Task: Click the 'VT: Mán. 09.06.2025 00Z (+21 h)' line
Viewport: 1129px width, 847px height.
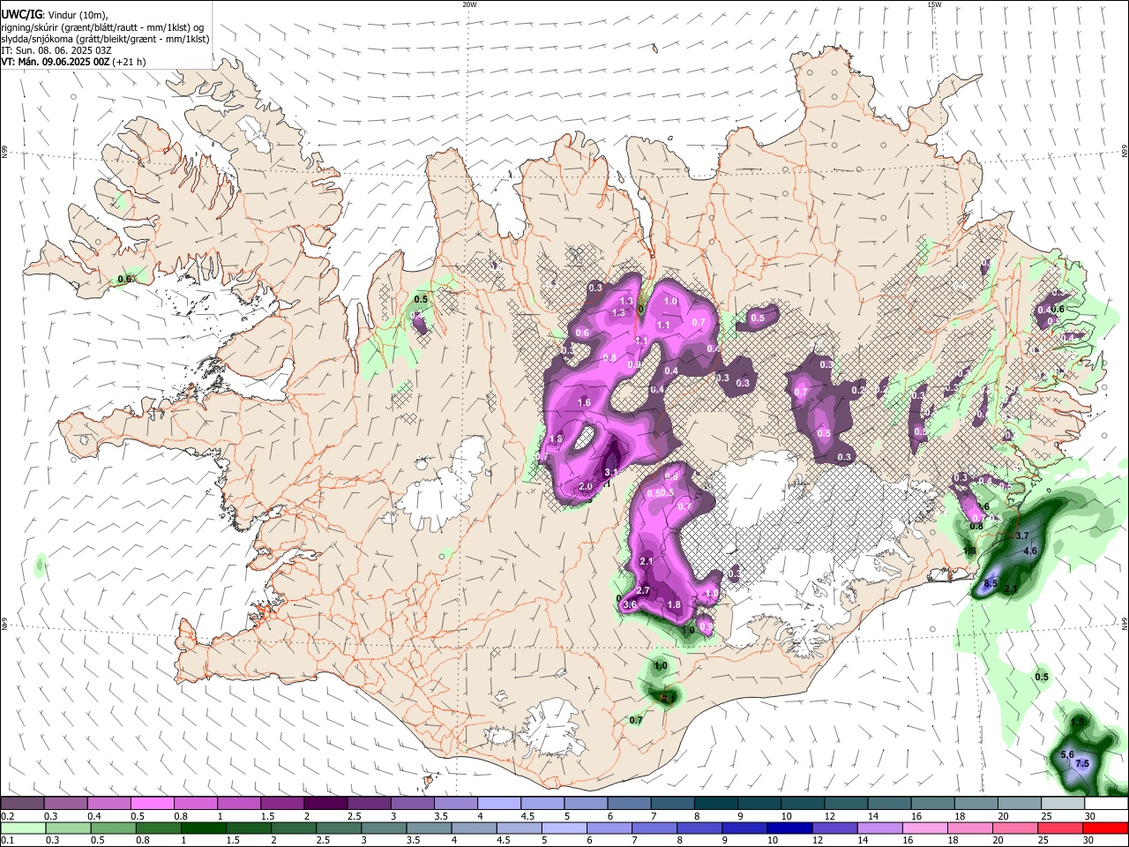Action: [74, 62]
